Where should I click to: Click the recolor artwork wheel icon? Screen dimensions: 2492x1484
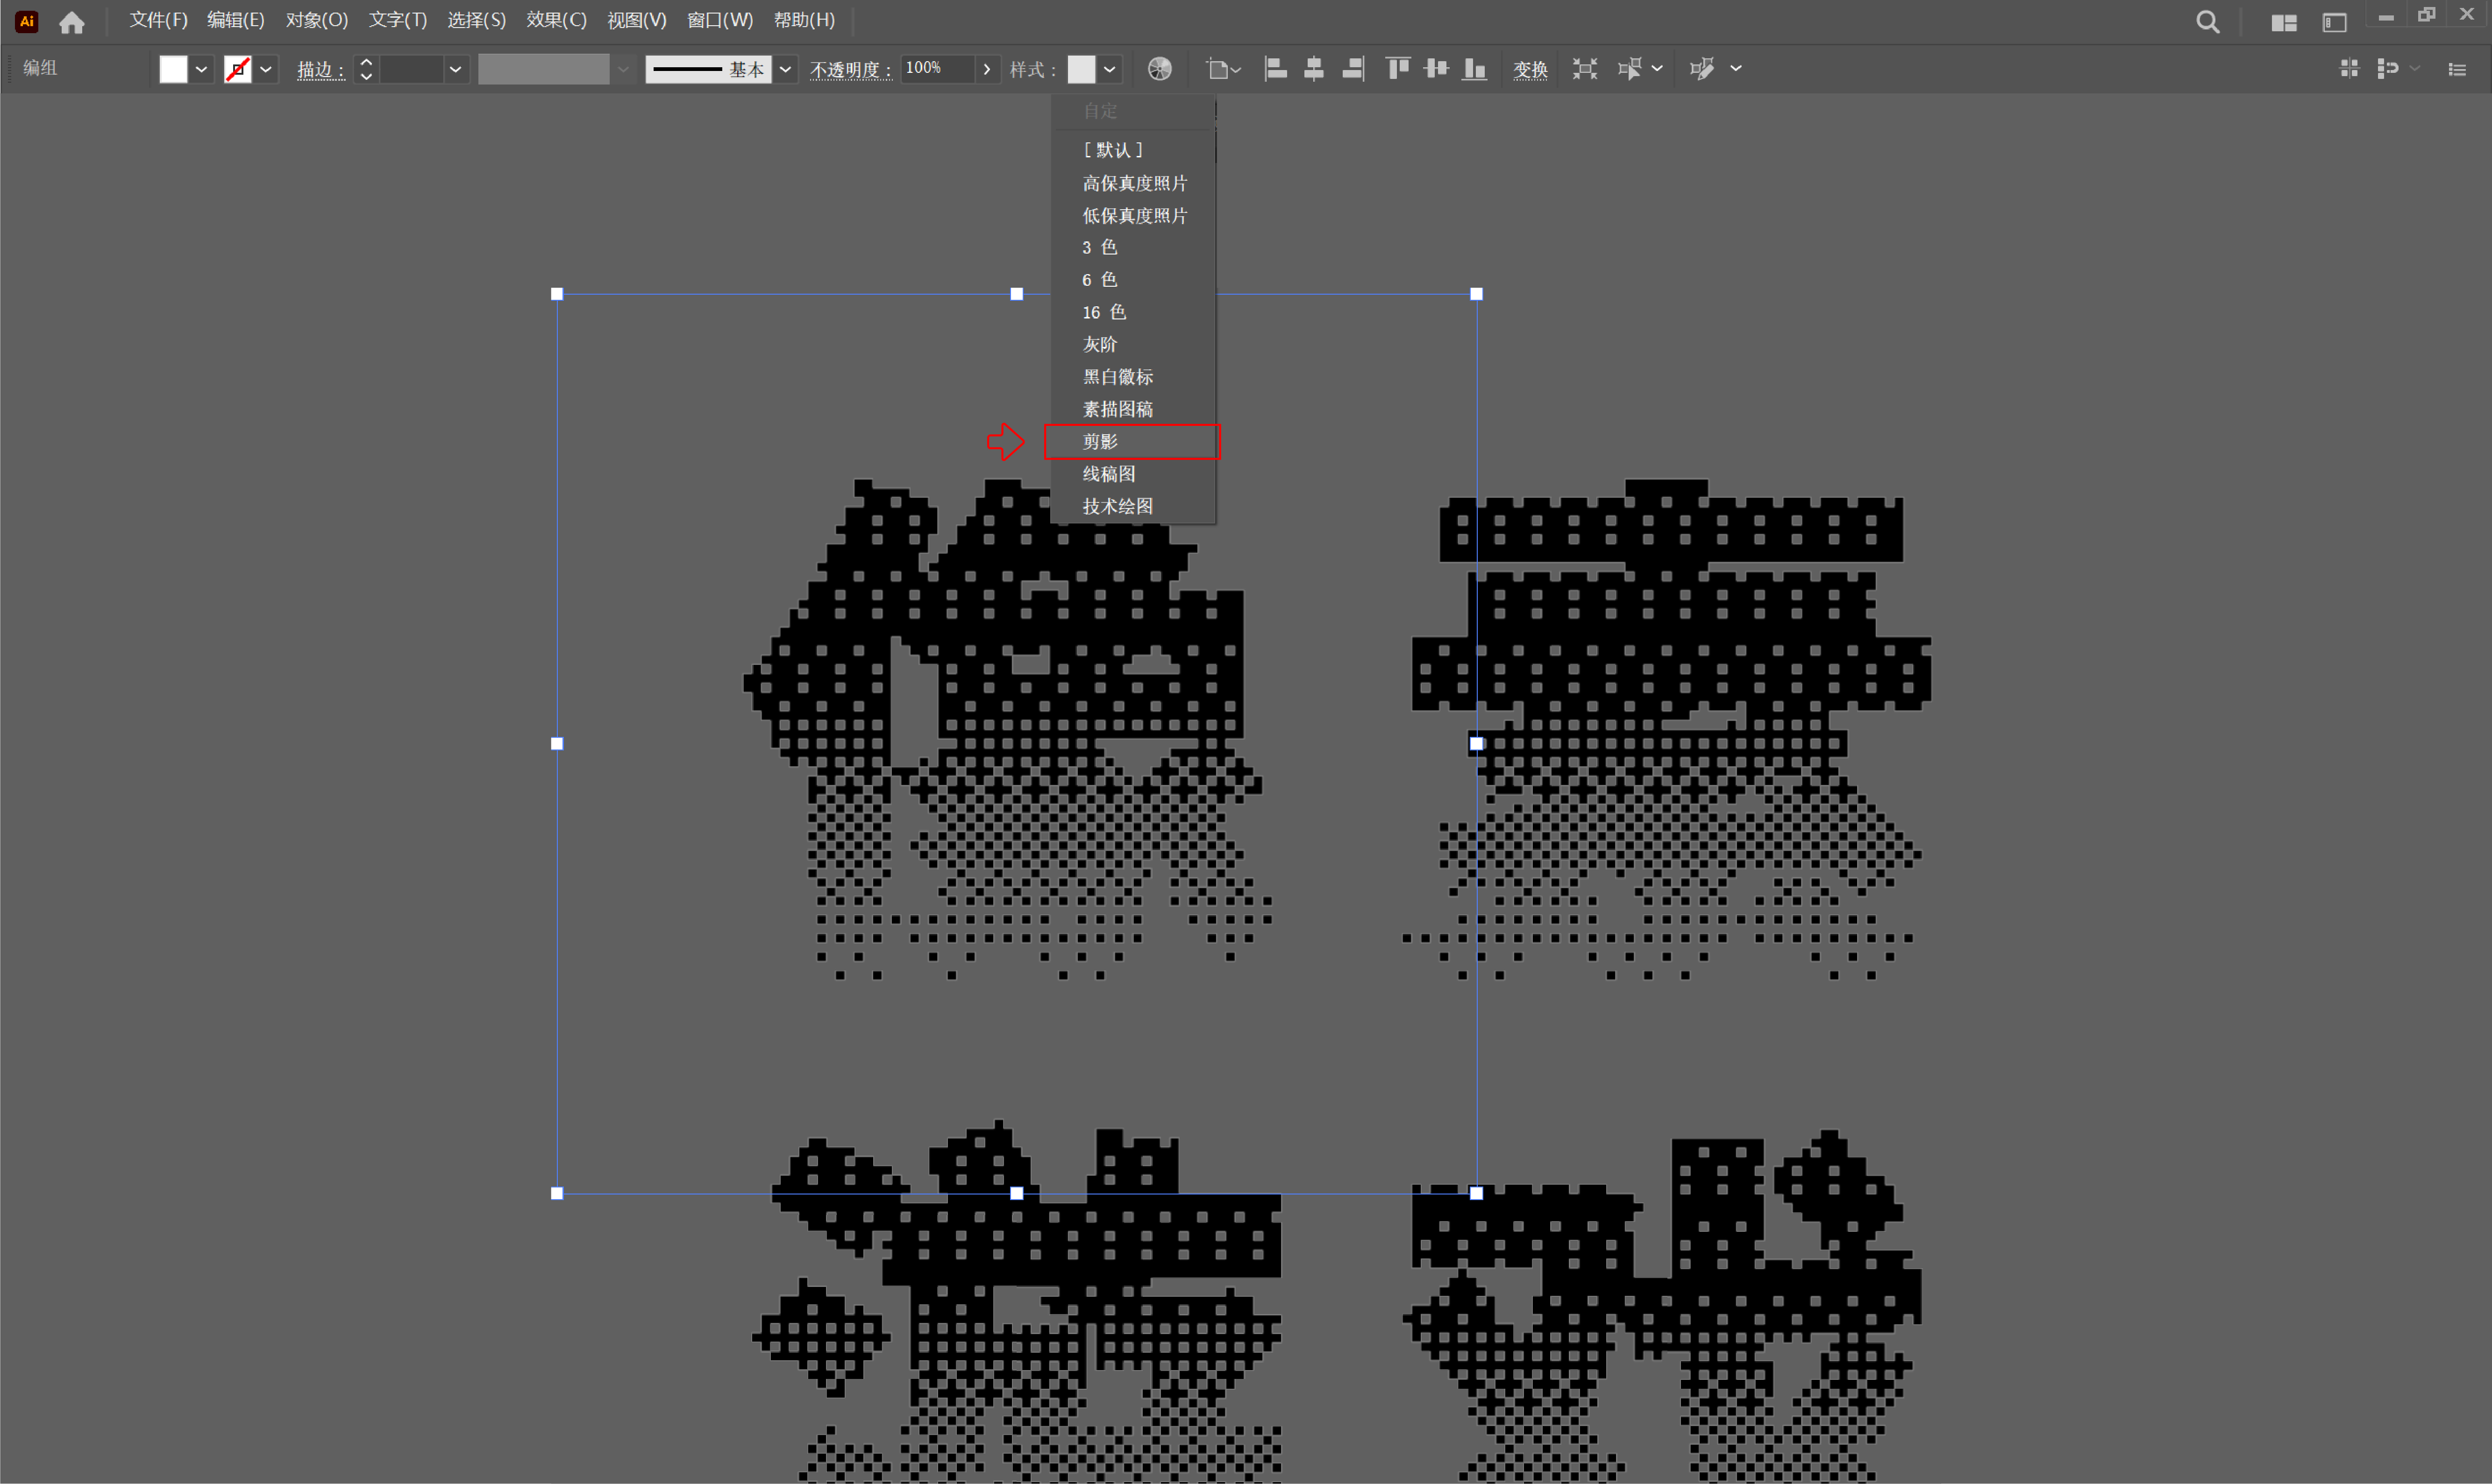1160,69
